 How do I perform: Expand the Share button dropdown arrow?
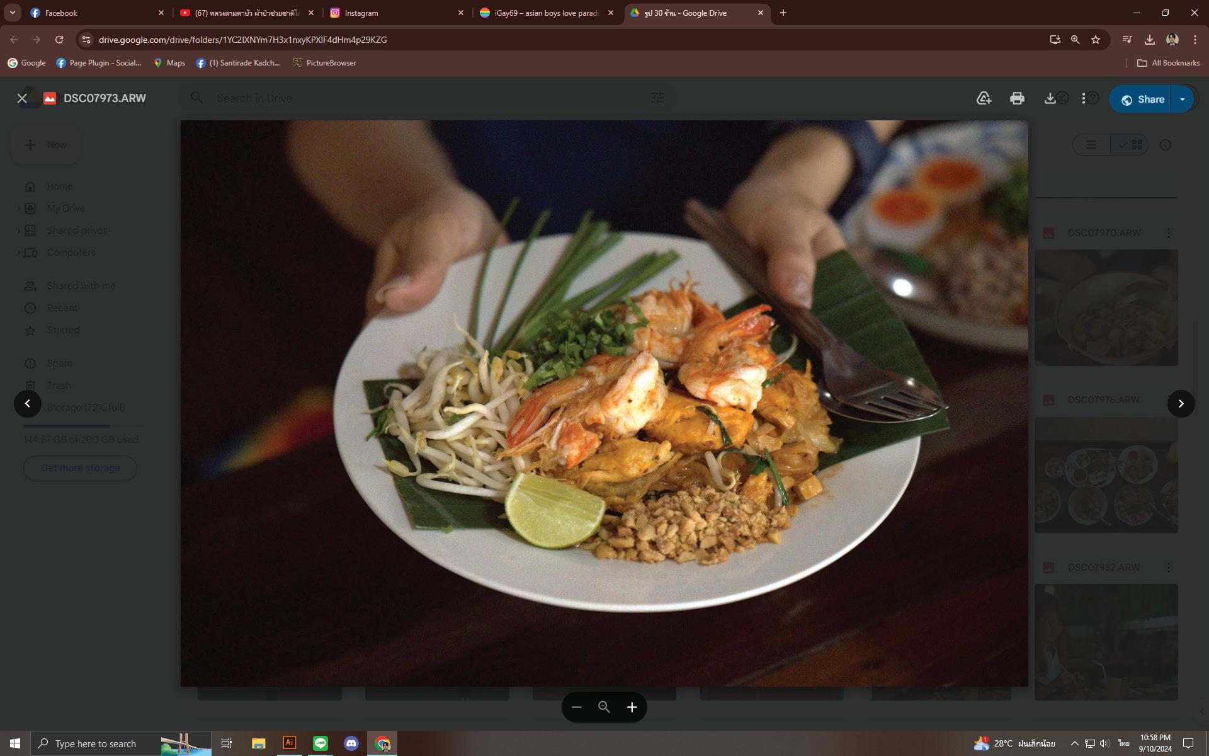[x=1182, y=100]
